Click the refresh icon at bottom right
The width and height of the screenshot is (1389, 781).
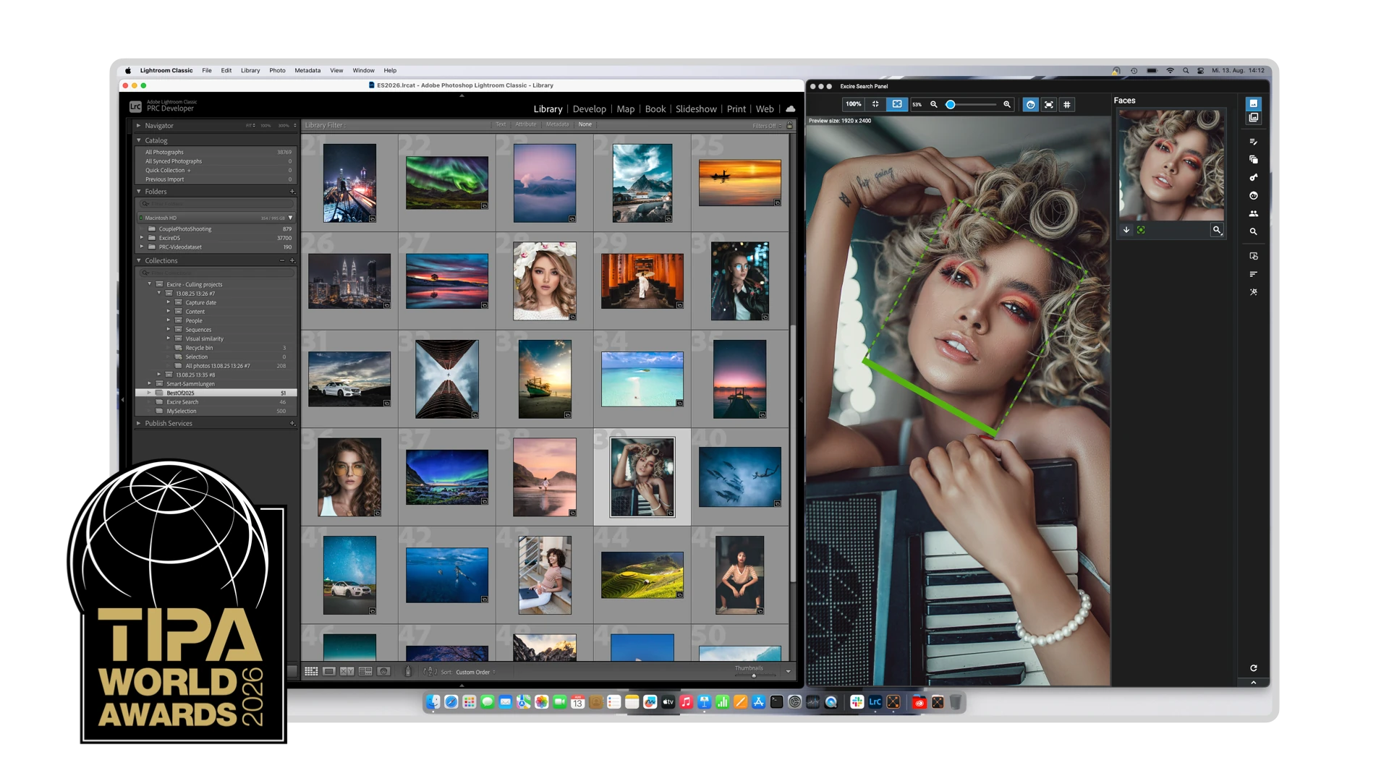pos(1254,668)
